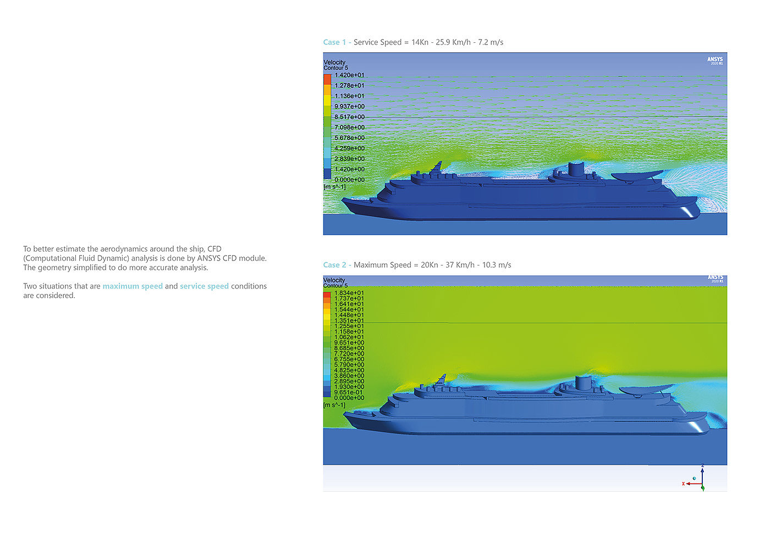The width and height of the screenshot is (770, 544).
Task: Click the cyan sphere in the axis triad
Action: [695, 479]
